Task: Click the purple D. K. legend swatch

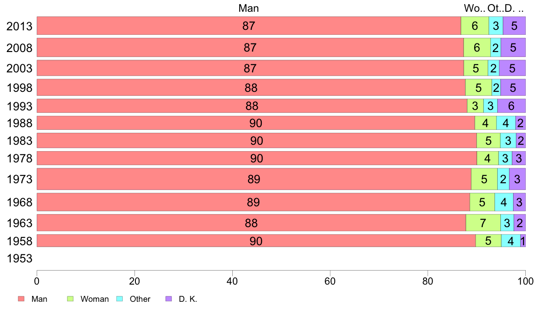Action: coord(168,299)
